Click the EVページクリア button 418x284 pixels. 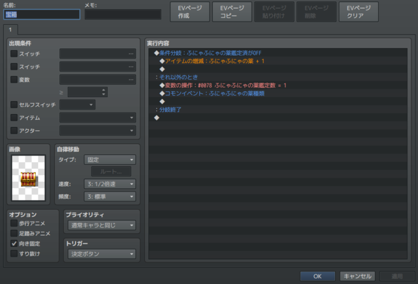coord(359,12)
